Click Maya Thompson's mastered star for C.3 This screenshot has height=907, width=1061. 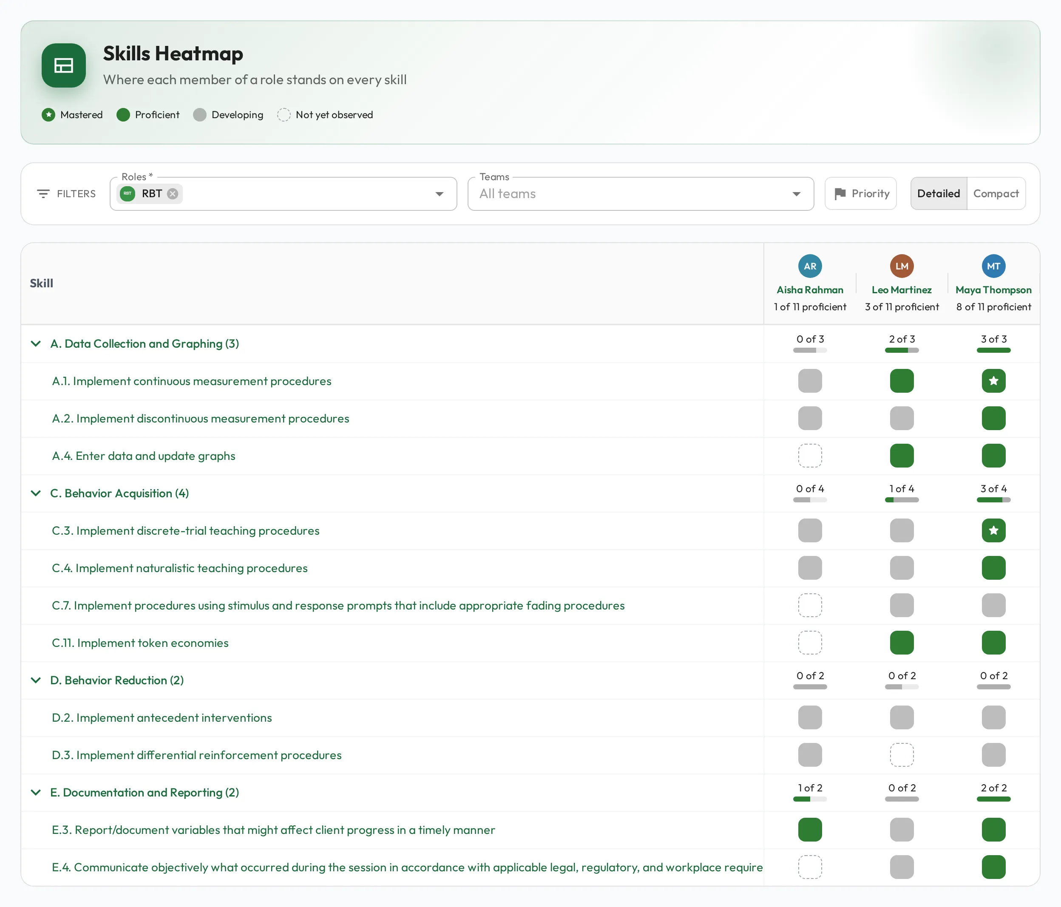(993, 530)
